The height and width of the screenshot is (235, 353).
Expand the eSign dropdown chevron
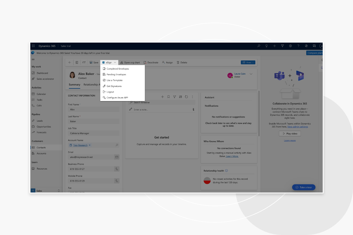115,62
